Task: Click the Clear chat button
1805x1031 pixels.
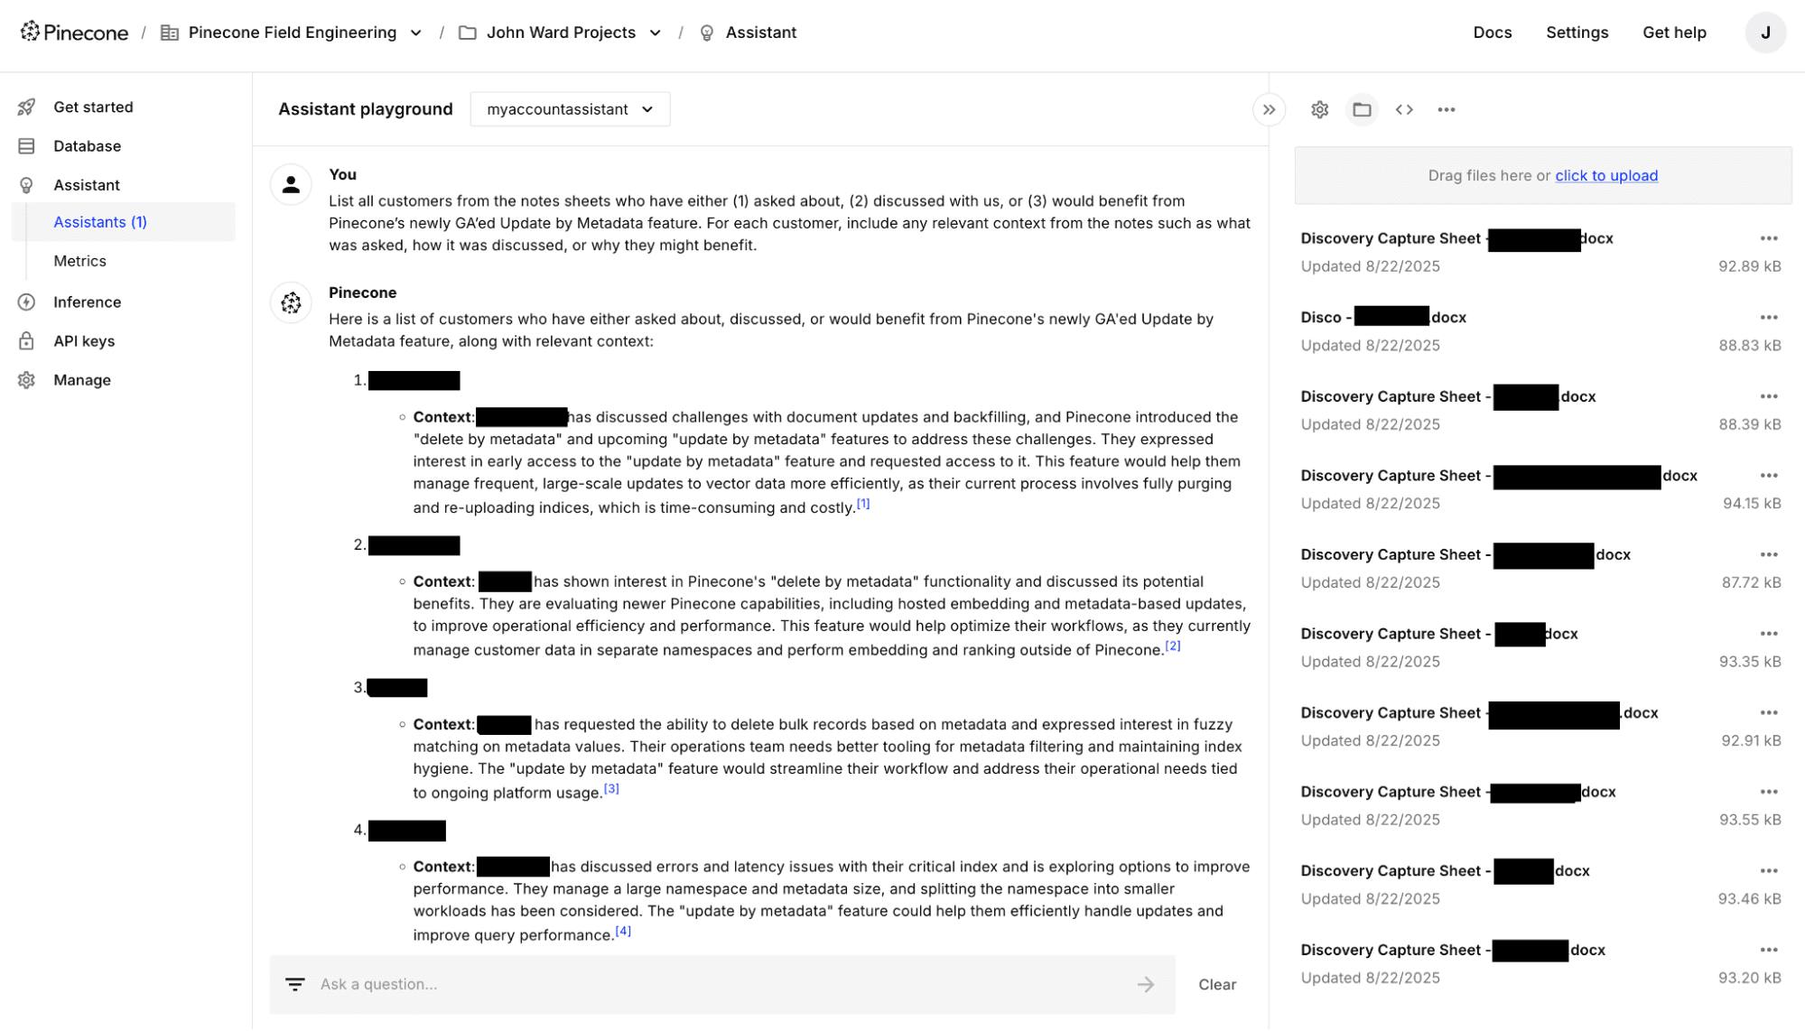Action: [x=1217, y=985]
